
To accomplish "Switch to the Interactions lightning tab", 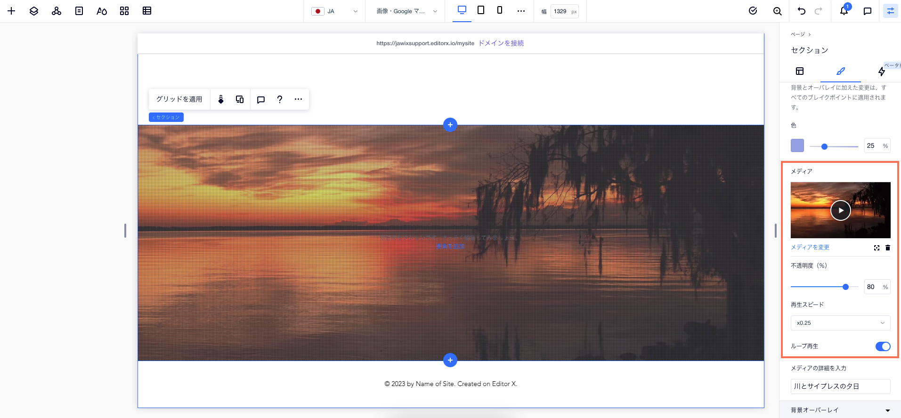I will pos(882,71).
